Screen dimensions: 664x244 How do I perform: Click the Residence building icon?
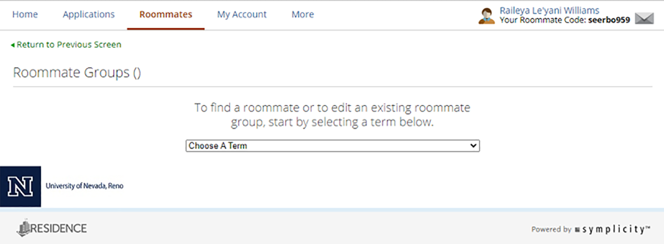(24, 228)
